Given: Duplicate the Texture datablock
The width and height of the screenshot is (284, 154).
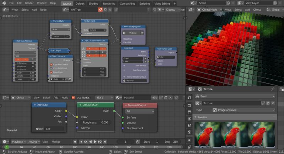Looking at the screenshot, I should pos(268,103).
